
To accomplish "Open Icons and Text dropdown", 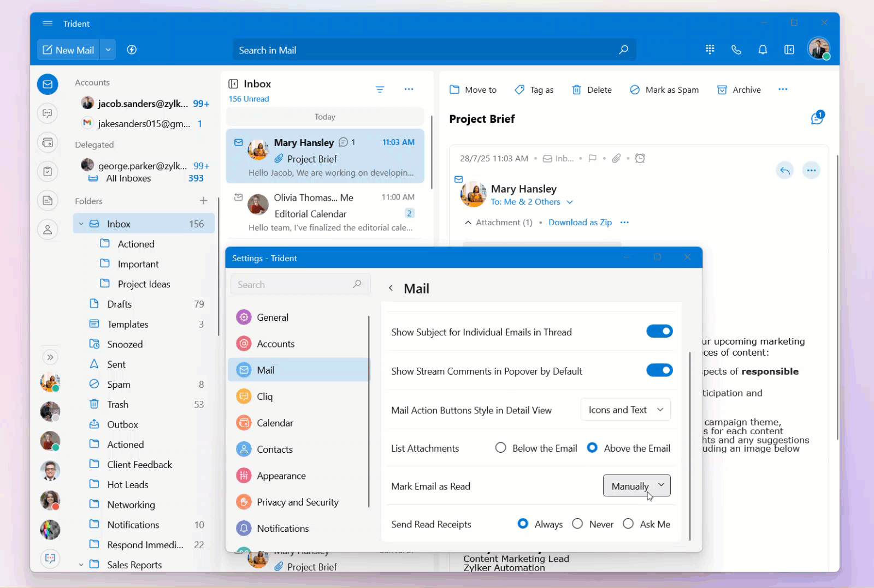I will 625,410.
